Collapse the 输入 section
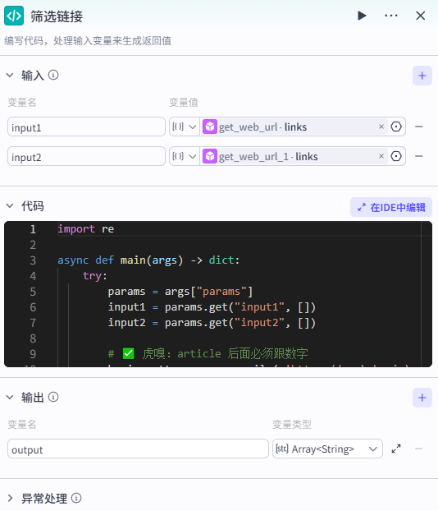The width and height of the screenshot is (438, 511). (x=10, y=76)
